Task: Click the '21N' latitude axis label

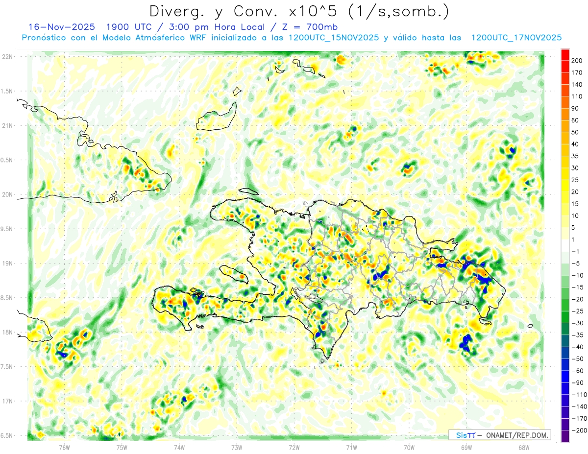Action: [x=7, y=125]
